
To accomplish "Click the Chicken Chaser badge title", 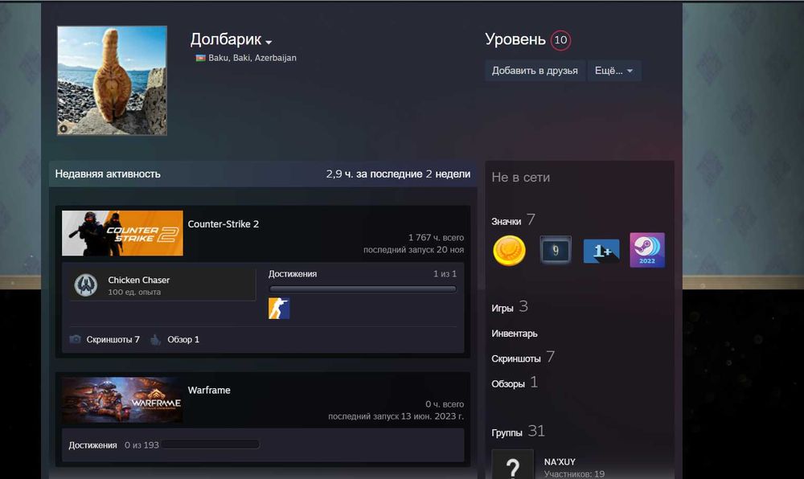I will [138, 280].
